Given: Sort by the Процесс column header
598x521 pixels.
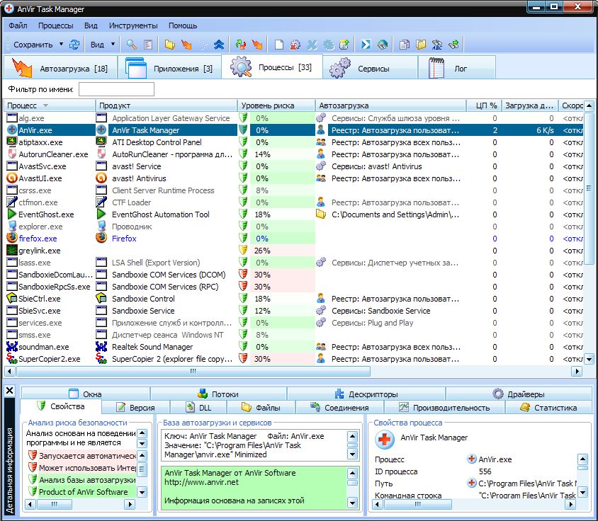Looking at the screenshot, I should click(x=50, y=105).
